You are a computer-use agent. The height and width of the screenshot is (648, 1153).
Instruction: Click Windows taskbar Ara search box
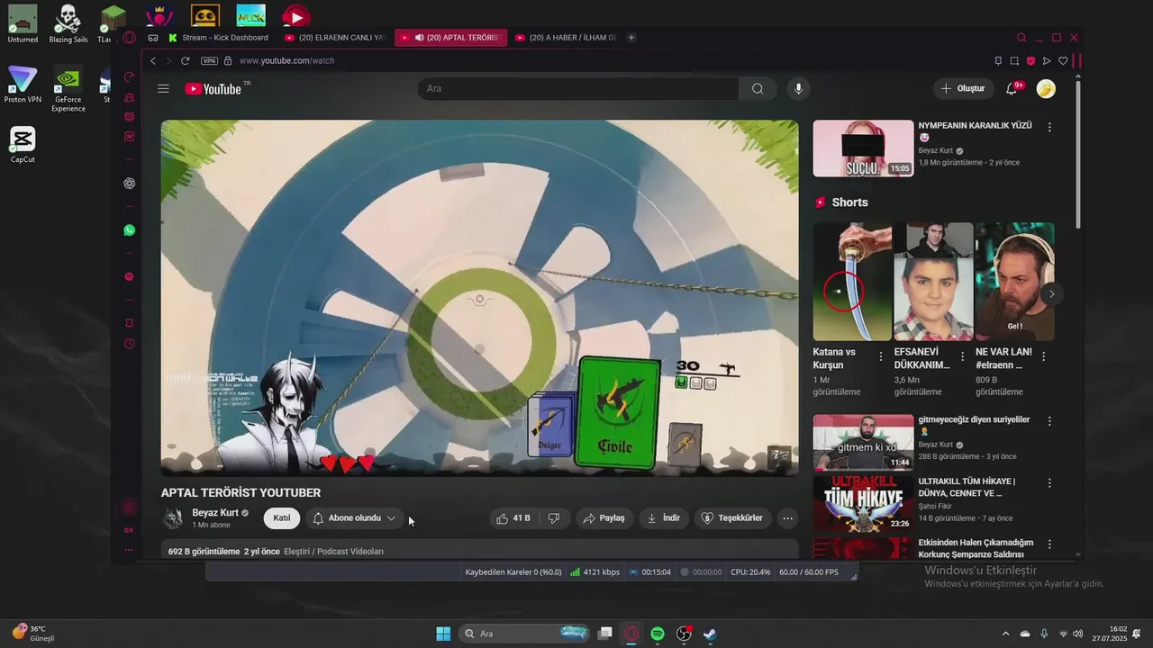524,634
